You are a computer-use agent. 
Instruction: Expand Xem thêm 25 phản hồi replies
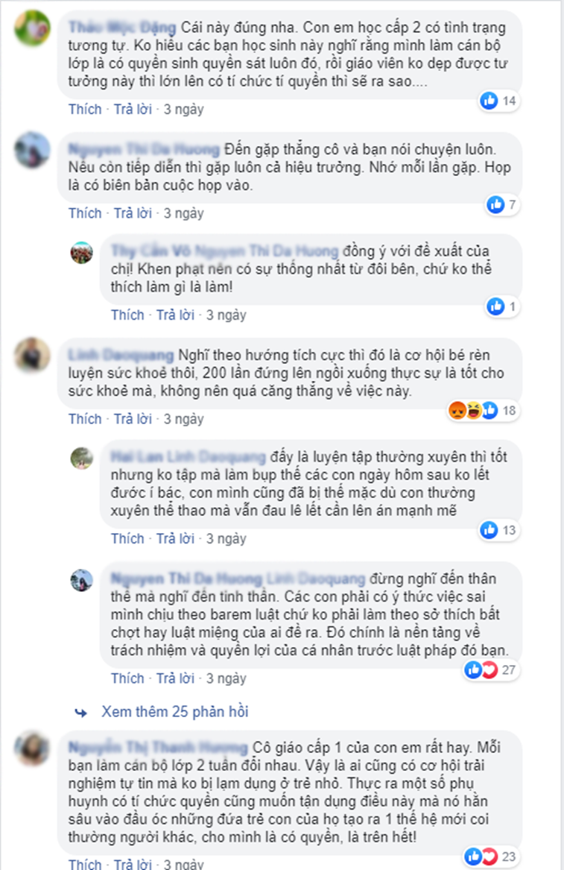tap(174, 711)
